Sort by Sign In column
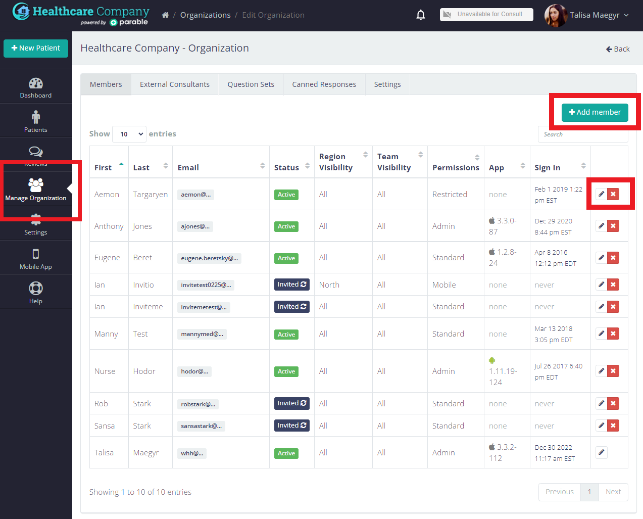The width and height of the screenshot is (643, 519). [560, 162]
